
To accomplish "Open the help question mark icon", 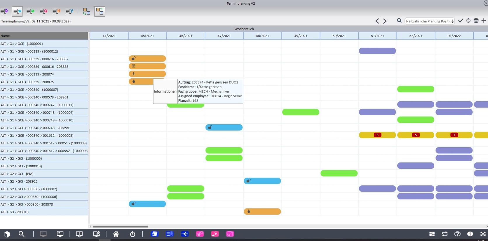I will (x=457, y=234).
